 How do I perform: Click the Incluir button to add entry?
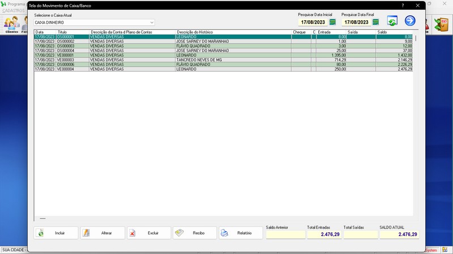coord(56,233)
